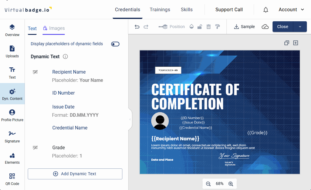Select the Issuer's signature caption on certificate
311x190 pixels.
click(x=230, y=164)
